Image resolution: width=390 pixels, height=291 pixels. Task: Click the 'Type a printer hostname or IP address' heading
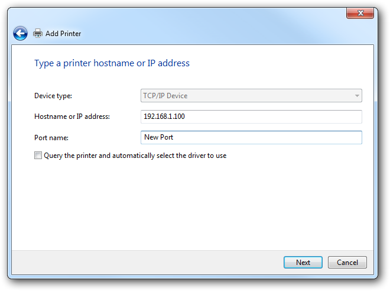[x=112, y=63]
